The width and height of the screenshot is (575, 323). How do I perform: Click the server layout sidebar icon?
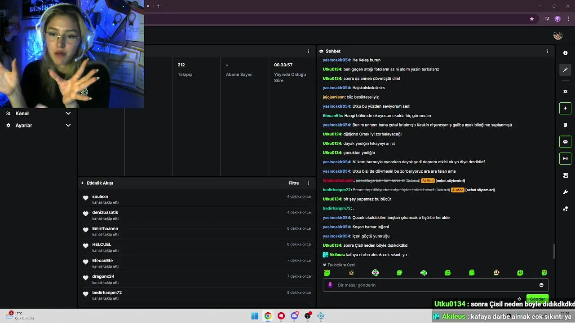[565, 175]
